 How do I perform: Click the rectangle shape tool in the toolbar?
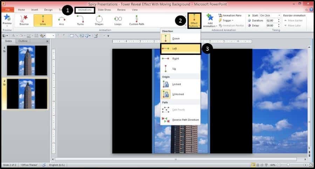point(71,36)
